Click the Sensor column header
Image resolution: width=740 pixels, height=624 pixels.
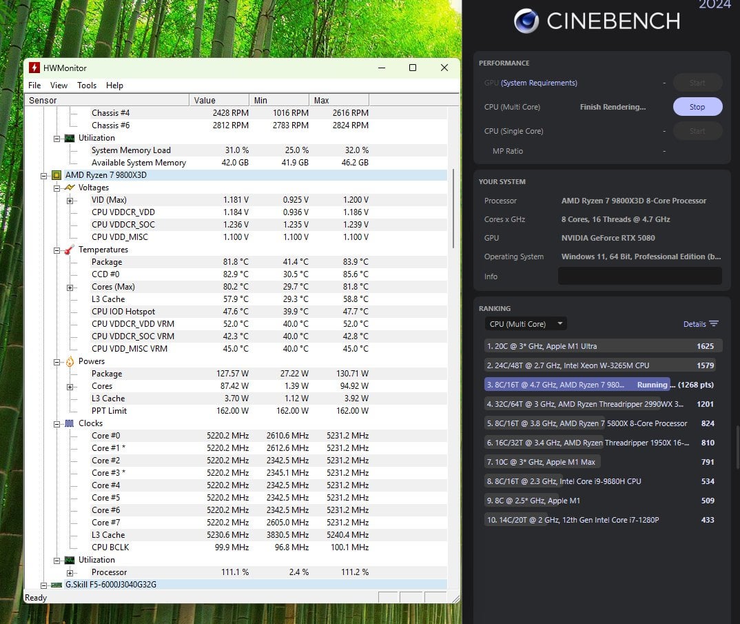pos(107,100)
